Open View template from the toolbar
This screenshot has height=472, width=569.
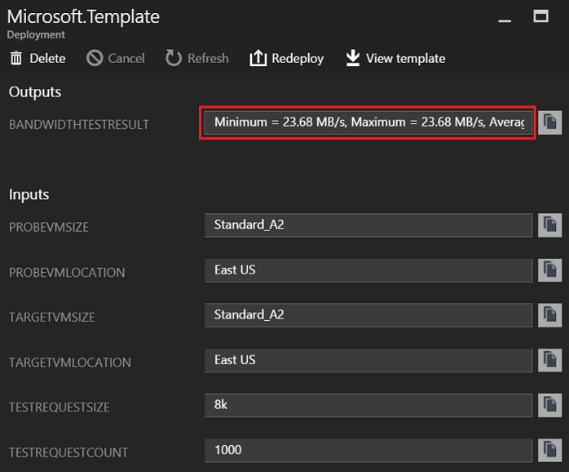click(395, 58)
